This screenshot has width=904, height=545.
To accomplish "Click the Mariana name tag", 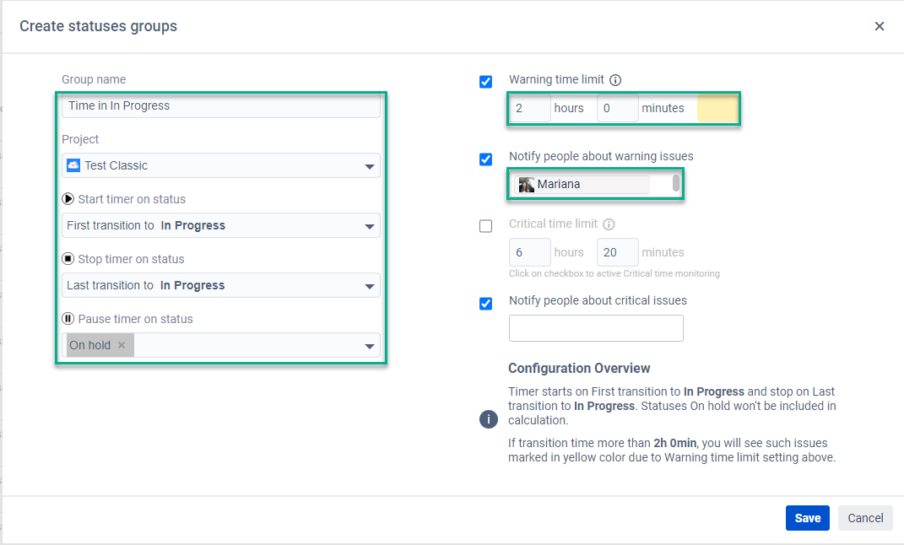I will tap(582, 185).
